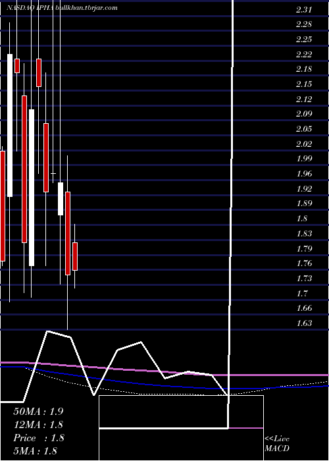Select the 2.28 price axis label
The height and width of the screenshot is (461, 329).
(x=303, y=24)
